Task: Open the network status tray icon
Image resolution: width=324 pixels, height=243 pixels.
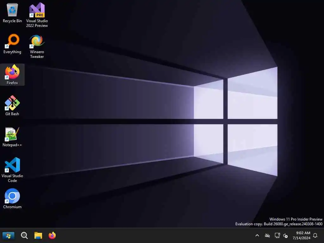Action: click(277, 235)
